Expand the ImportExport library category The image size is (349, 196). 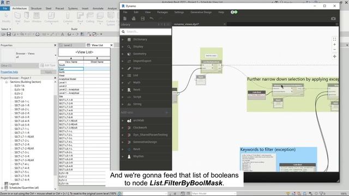point(123,61)
